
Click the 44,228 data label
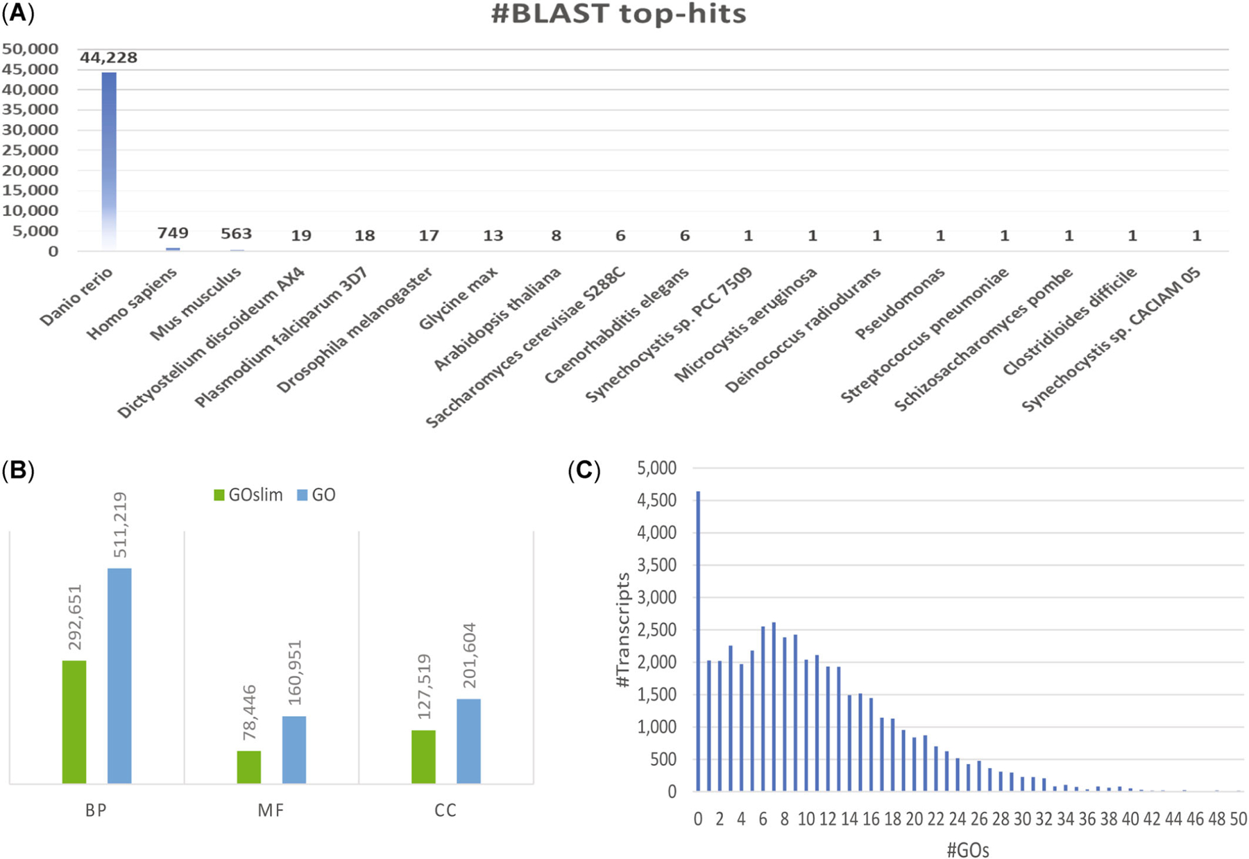pos(109,58)
